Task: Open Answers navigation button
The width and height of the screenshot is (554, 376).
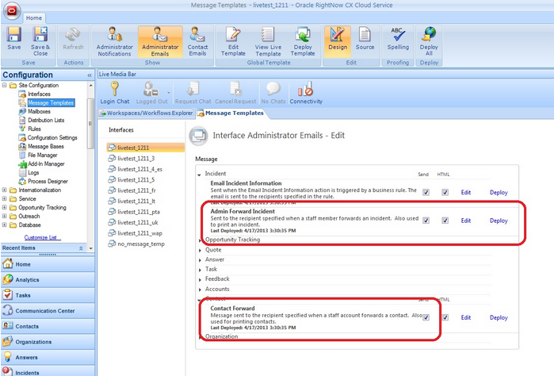Action: coord(48,358)
